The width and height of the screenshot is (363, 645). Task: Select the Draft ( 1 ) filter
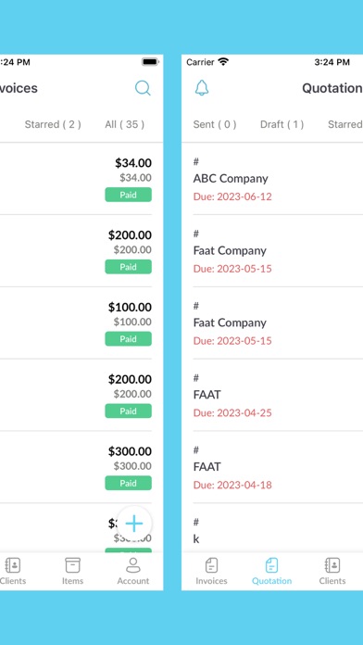(x=282, y=124)
